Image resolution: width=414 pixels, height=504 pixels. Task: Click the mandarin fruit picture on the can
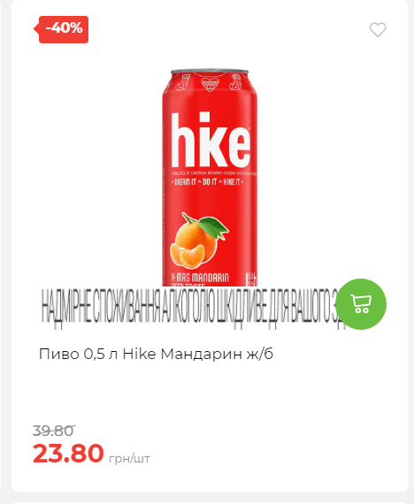point(199,241)
